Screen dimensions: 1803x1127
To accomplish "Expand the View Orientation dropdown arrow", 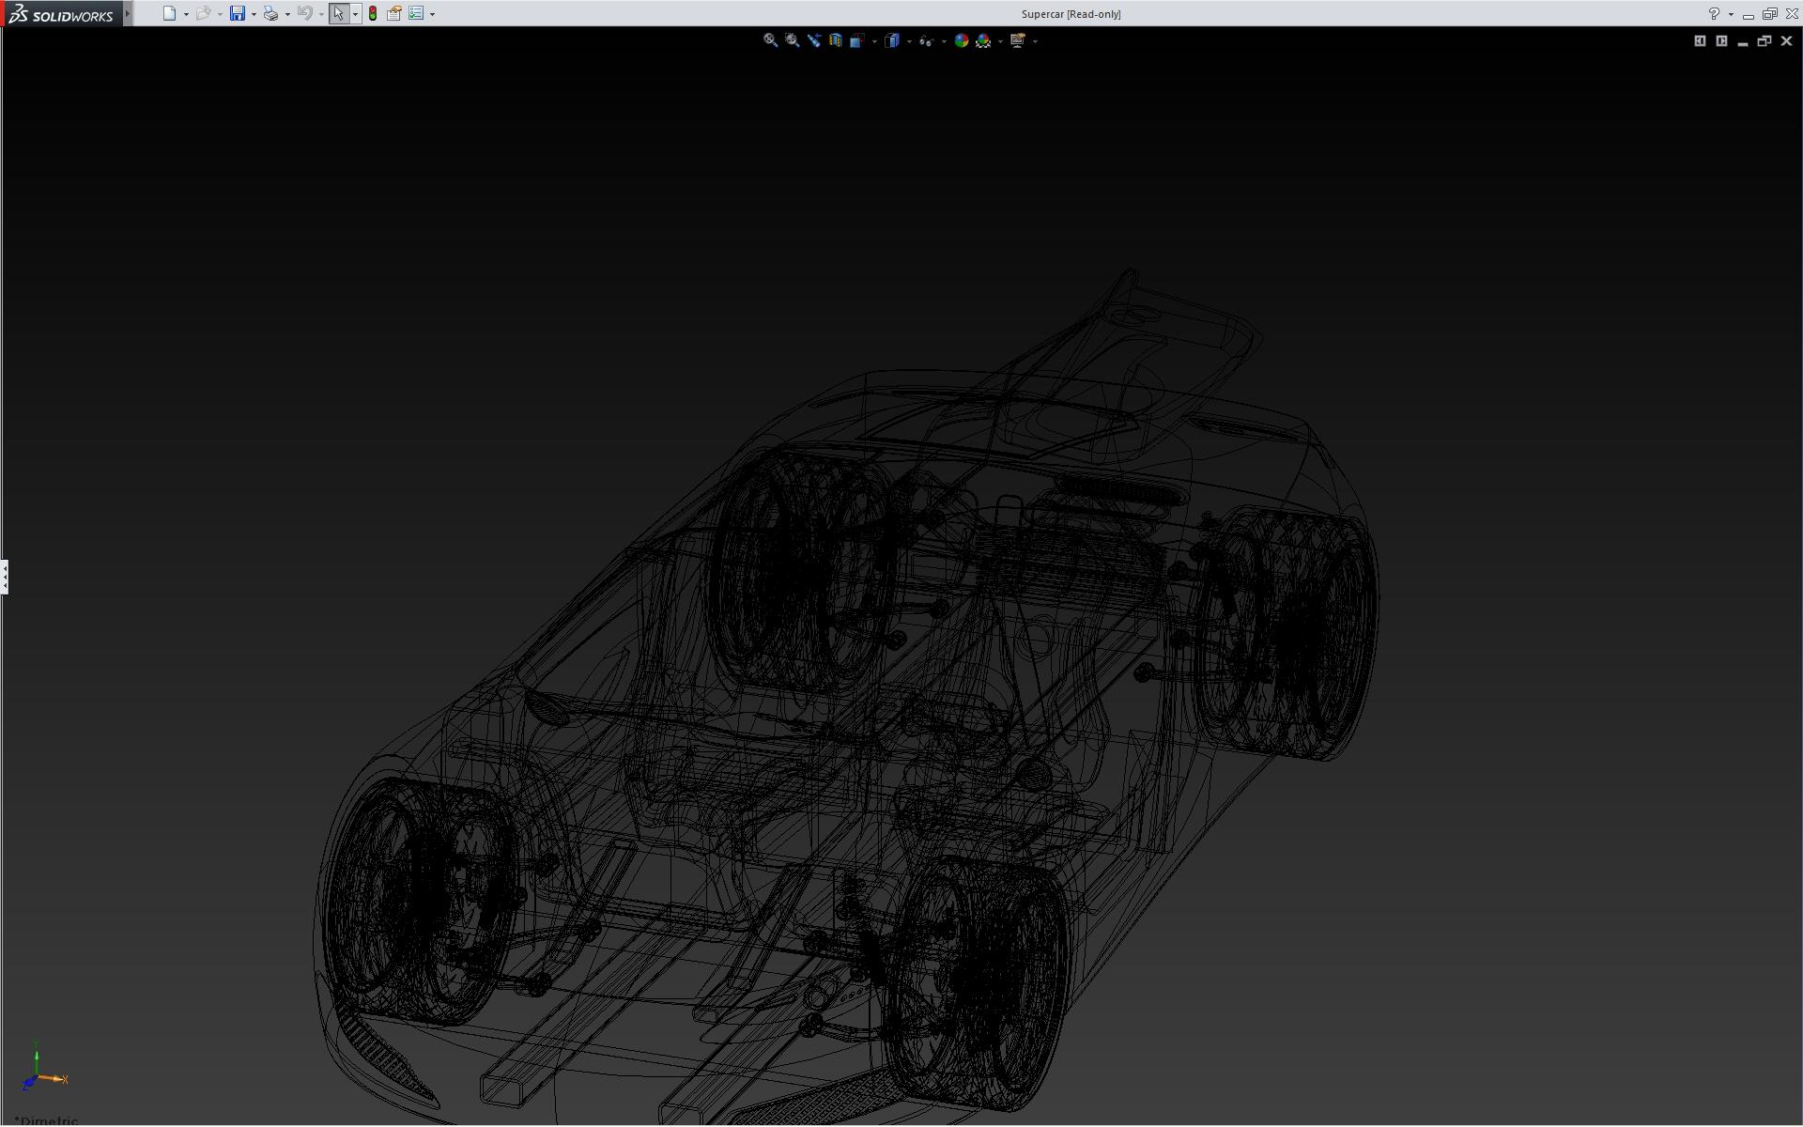I will (874, 41).
